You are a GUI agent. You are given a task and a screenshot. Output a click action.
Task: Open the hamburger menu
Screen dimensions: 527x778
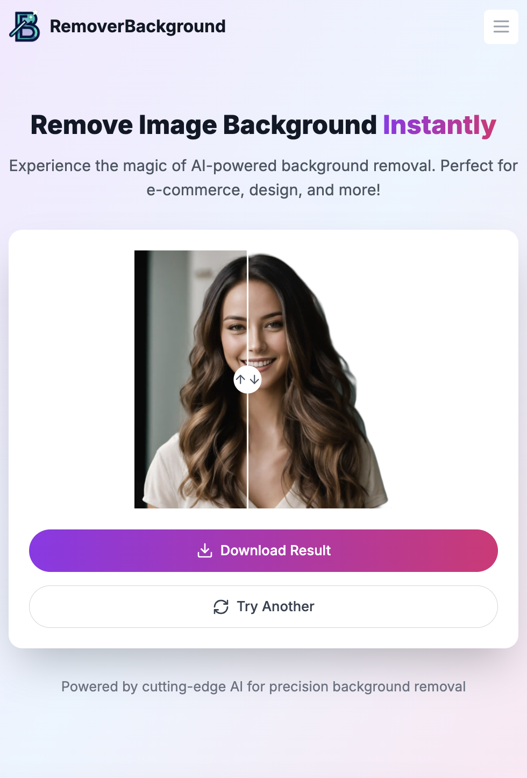(501, 26)
